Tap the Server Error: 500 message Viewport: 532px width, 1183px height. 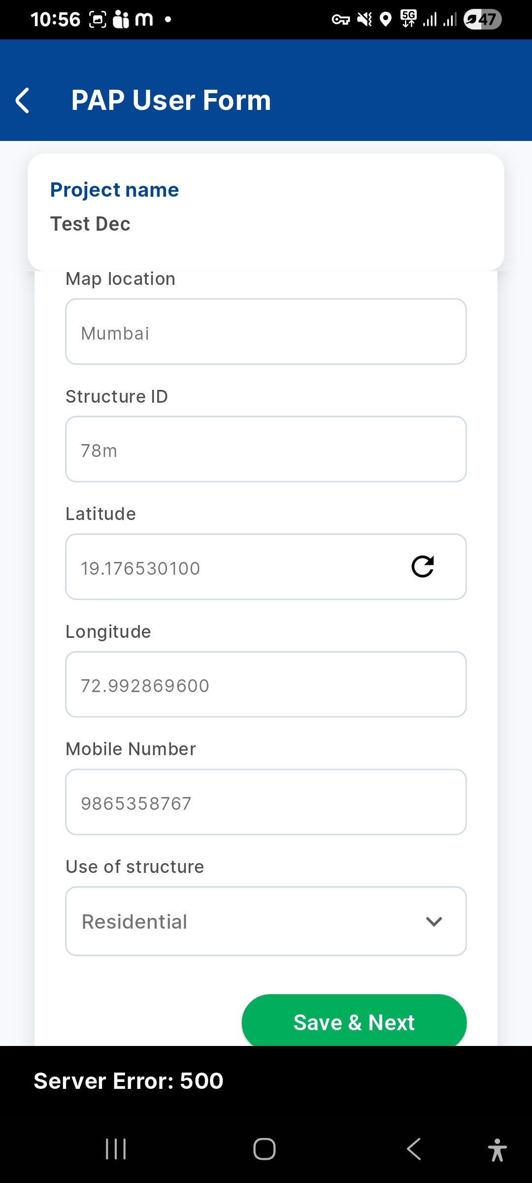tap(129, 1081)
